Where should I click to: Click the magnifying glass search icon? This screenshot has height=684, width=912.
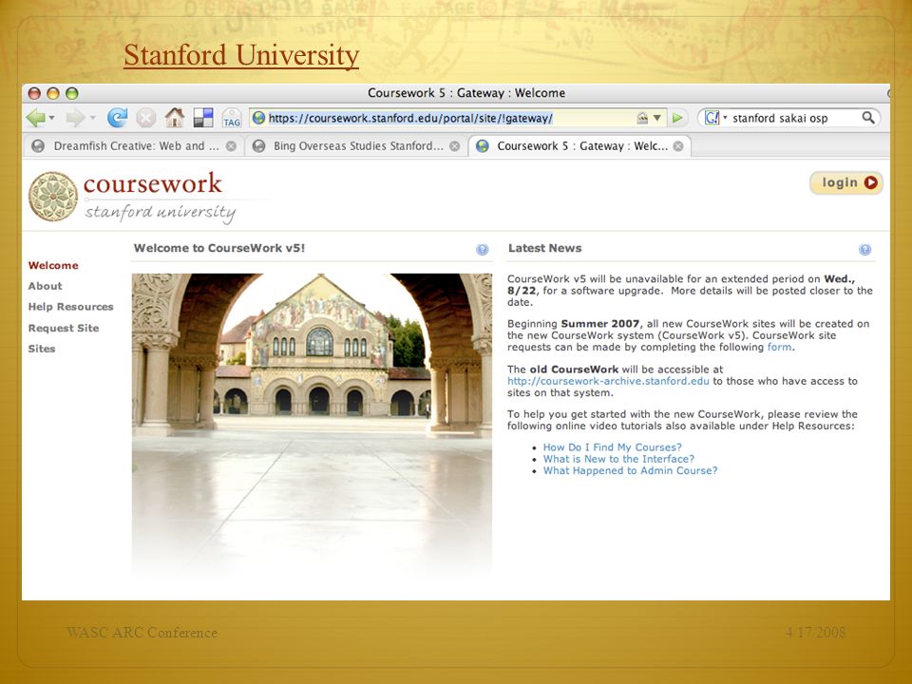pyautogui.click(x=867, y=118)
